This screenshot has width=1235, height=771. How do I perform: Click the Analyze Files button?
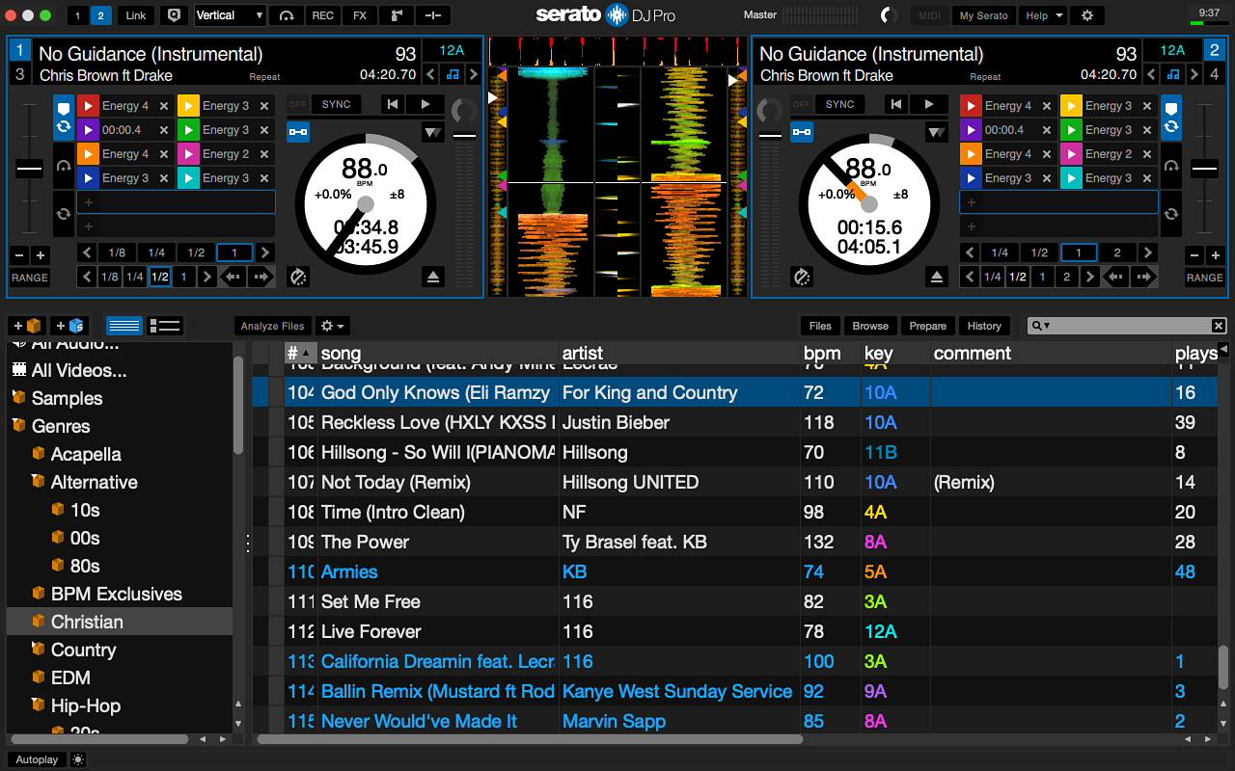click(x=272, y=326)
